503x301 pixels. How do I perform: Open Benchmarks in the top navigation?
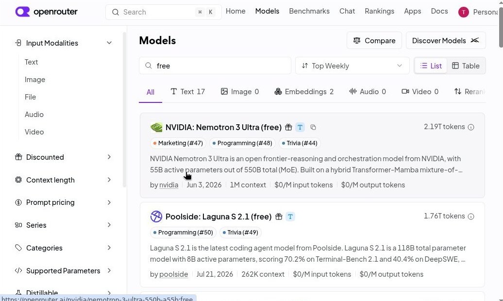coord(309,11)
